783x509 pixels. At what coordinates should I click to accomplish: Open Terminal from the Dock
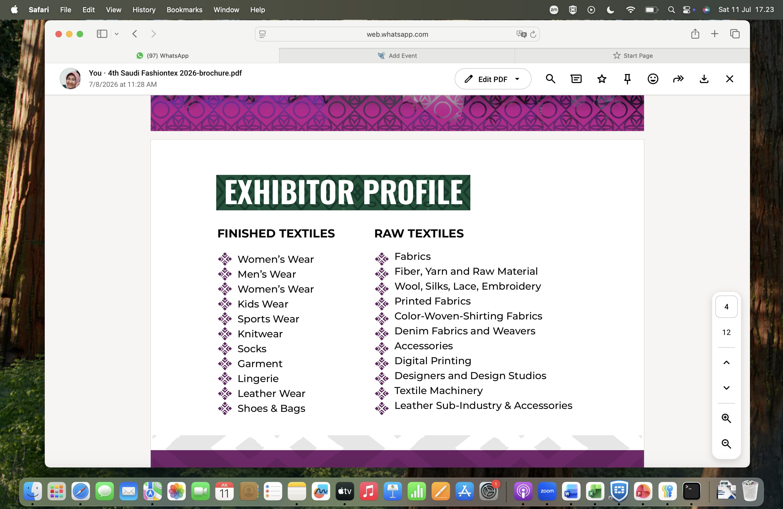691,491
